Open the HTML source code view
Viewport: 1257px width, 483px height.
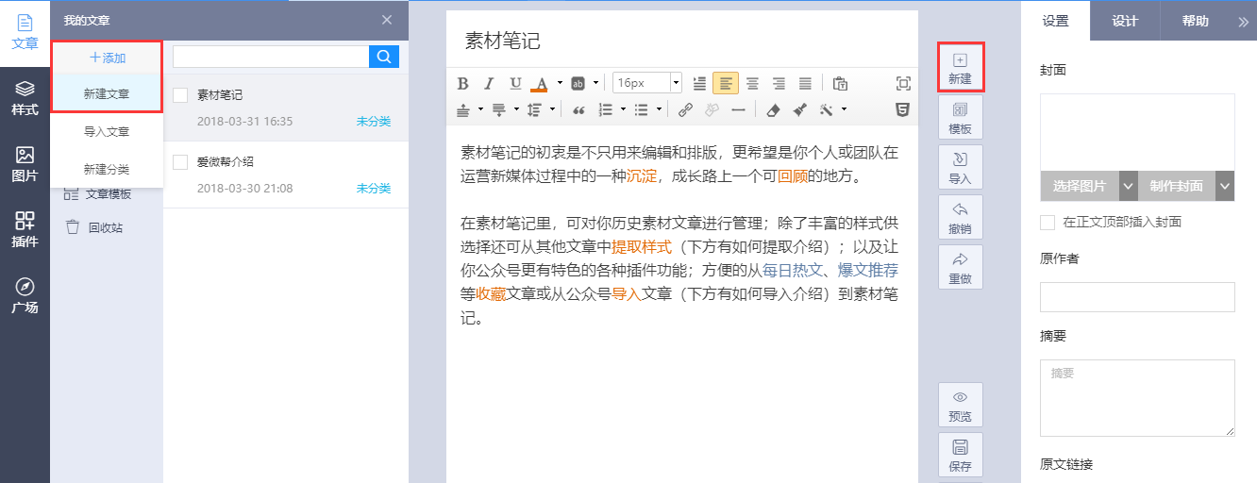coord(903,109)
